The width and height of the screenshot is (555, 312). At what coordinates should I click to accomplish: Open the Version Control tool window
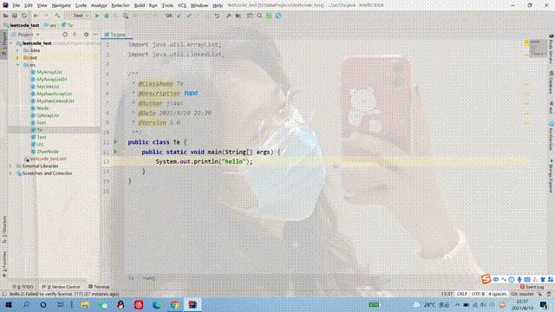[x=61, y=287]
